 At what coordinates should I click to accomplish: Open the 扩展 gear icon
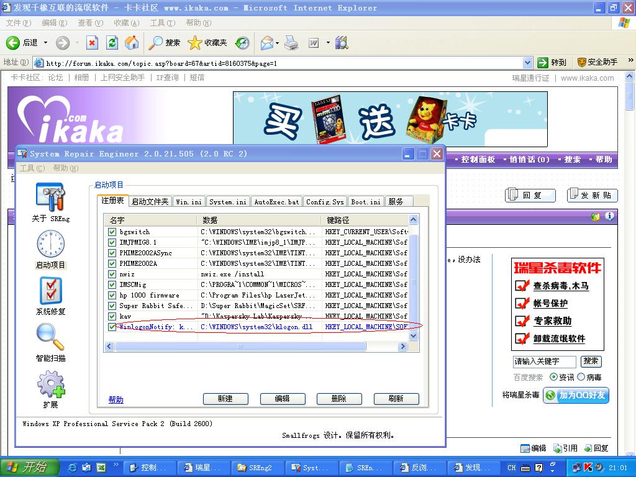[x=51, y=384]
